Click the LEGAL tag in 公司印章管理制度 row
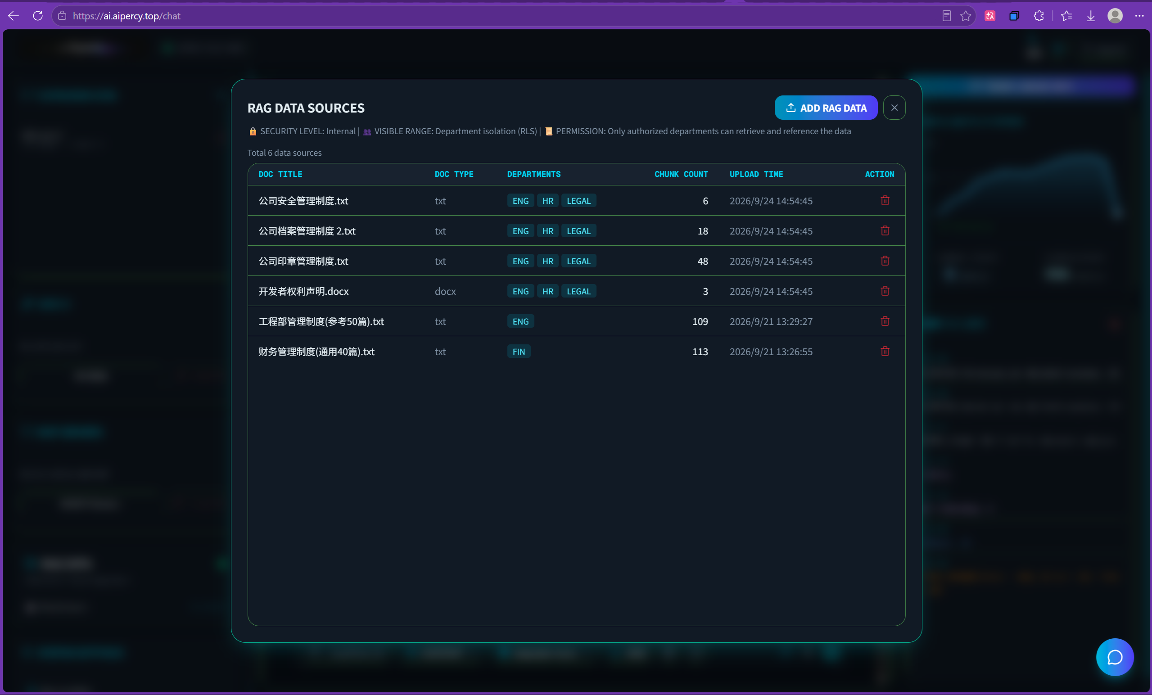This screenshot has width=1152, height=695. point(578,261)
